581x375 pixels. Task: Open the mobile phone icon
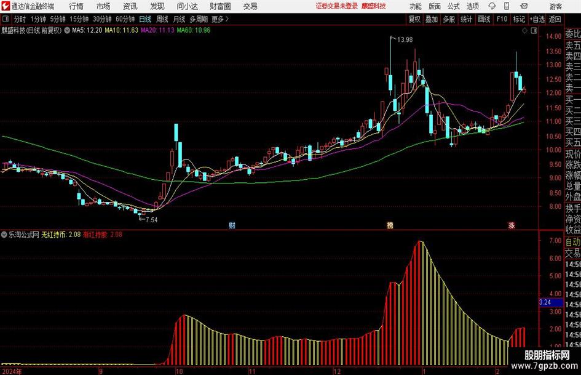[507, 6]
